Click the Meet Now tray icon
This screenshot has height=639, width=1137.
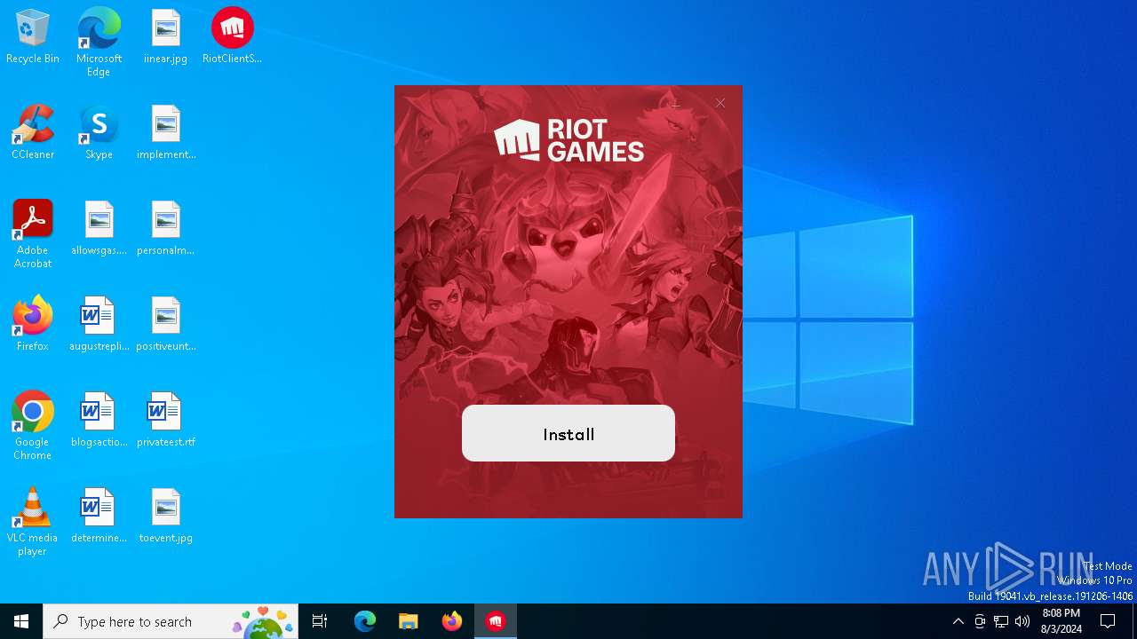980,621
